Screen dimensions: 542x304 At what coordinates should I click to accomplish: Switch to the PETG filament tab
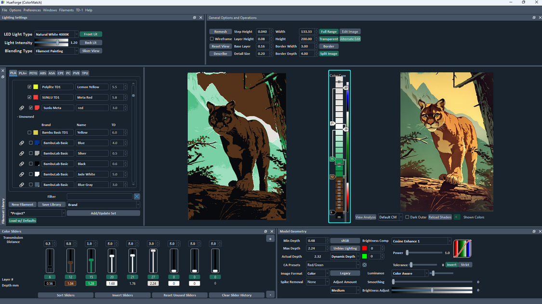coord(33,73)
